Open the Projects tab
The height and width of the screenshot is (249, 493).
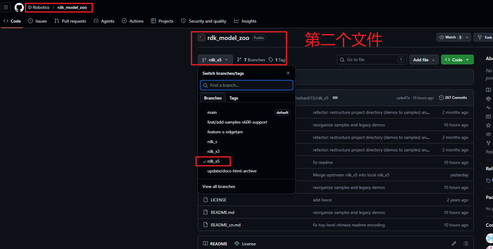(x=162, y=21)
